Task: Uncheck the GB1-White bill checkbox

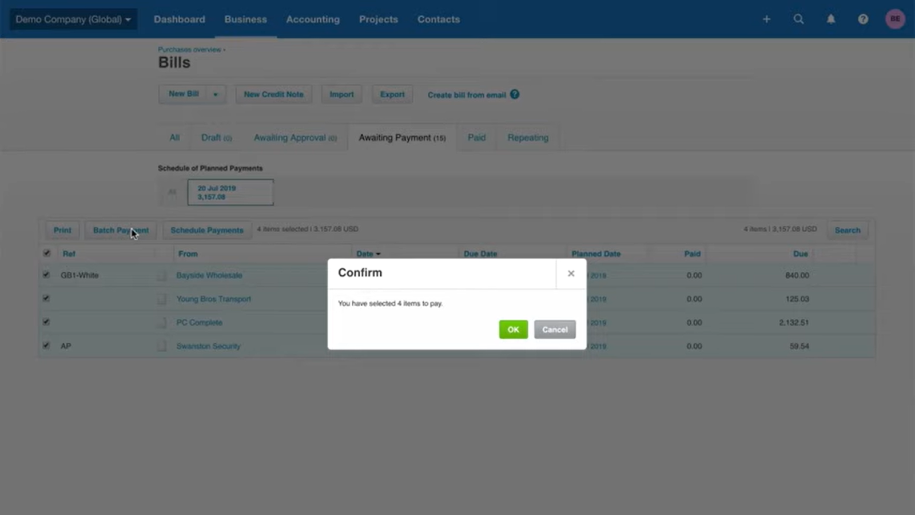Action: [46, 275]
